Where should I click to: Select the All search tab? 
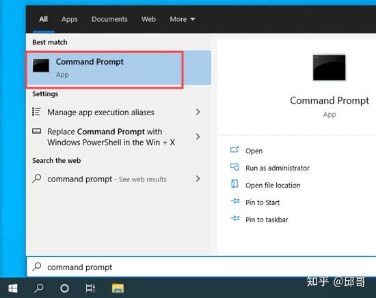click(43, 19)
